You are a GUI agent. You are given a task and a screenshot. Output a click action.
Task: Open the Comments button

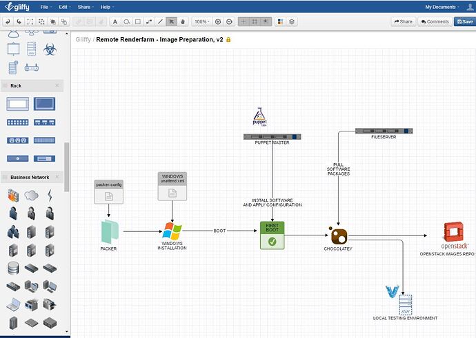coord(435,21)
